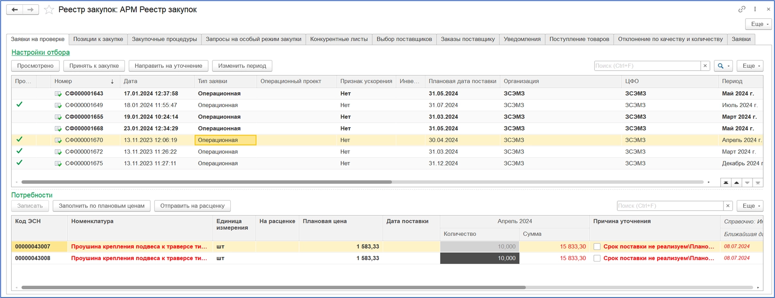The image size is (775, 298).
Task: Open Еще dropdown in Потребности section
Action: pos(750,206)
